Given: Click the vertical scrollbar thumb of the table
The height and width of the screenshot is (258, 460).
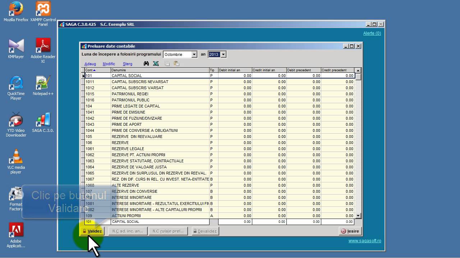Looking at the screenshot, I should pos(358,76).
